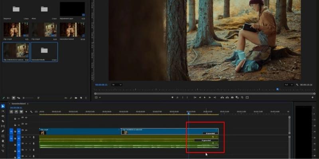Toggle V1 track output eye
Image resolution: width=319 pixels, height=159 pixels.
(26, 131)
